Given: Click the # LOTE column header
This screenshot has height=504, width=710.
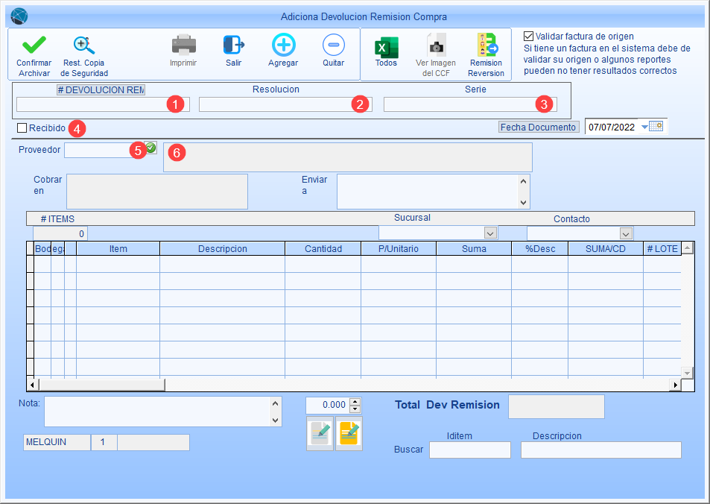Looking at the screenshot, I should tap(662, 249).
